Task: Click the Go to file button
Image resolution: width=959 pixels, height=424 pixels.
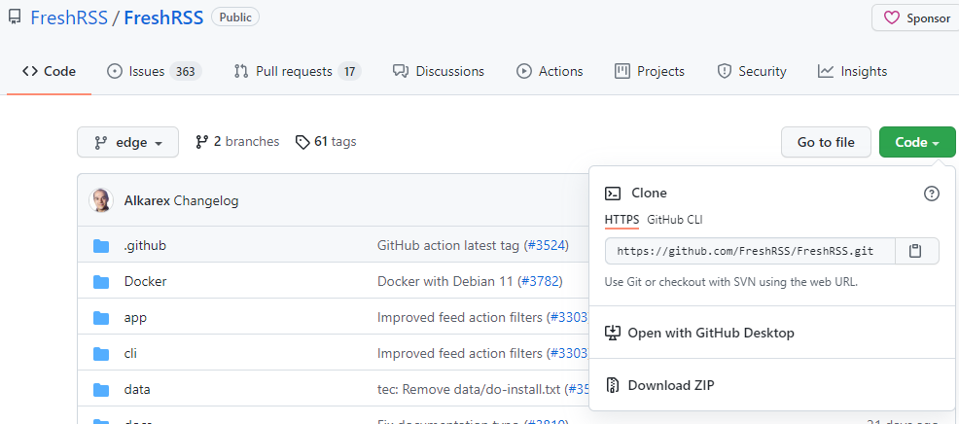Action: [x=826, y=142]
